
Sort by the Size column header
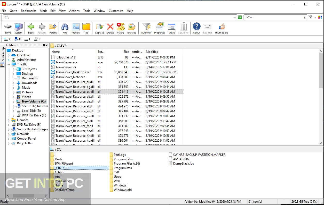[x=118, y=52]
